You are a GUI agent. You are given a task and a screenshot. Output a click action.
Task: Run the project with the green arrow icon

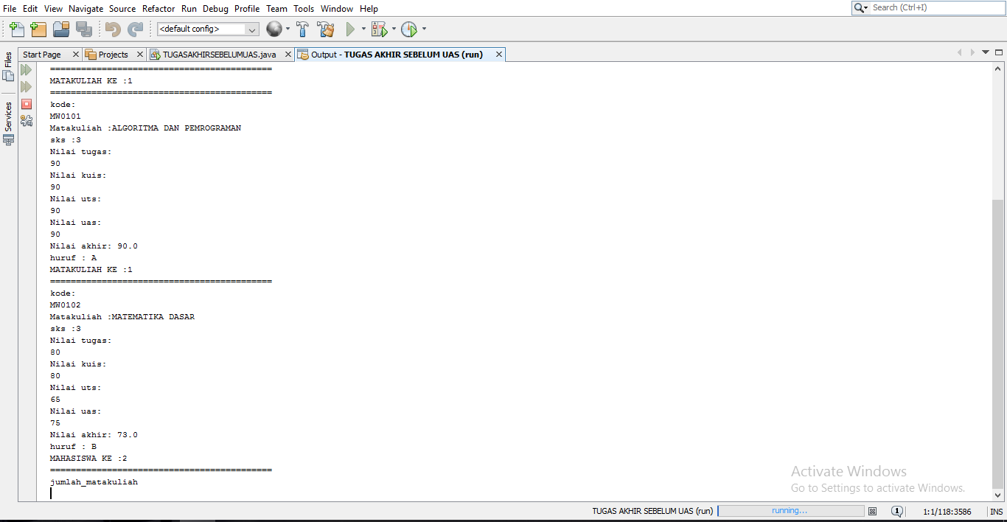[351, 29]
